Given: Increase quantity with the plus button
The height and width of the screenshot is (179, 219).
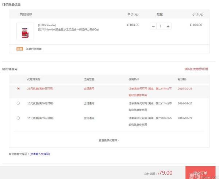Looking at the screenshot, I should click(x=168, y=26).
